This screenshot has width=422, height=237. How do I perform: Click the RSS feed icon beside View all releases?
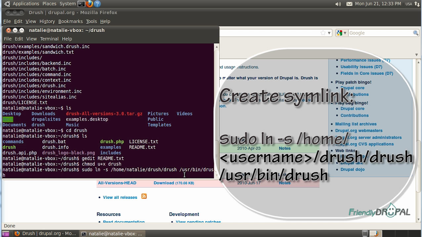coord(144,196)
